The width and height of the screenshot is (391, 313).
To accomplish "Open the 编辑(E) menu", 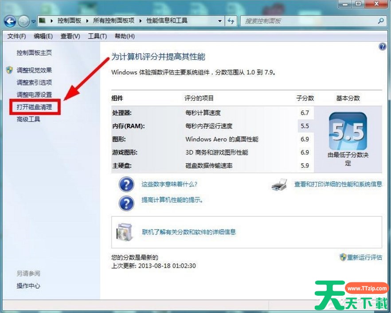I will click(43, 36).
